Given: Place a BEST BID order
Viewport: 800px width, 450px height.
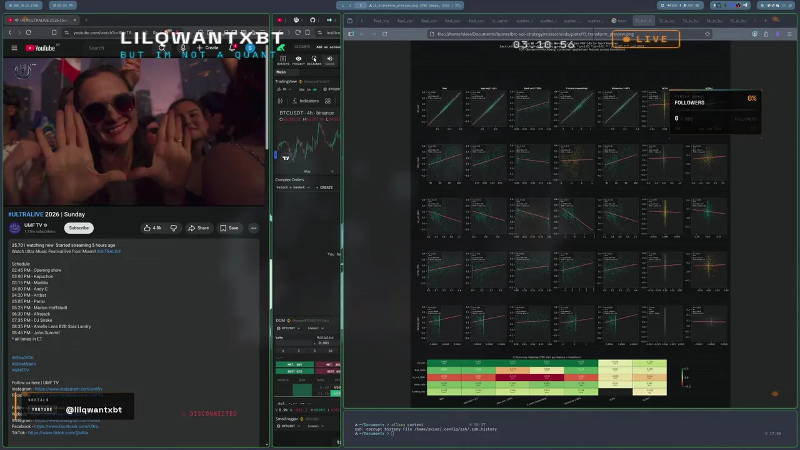Looking at the screenshot, I should [294, 371].
